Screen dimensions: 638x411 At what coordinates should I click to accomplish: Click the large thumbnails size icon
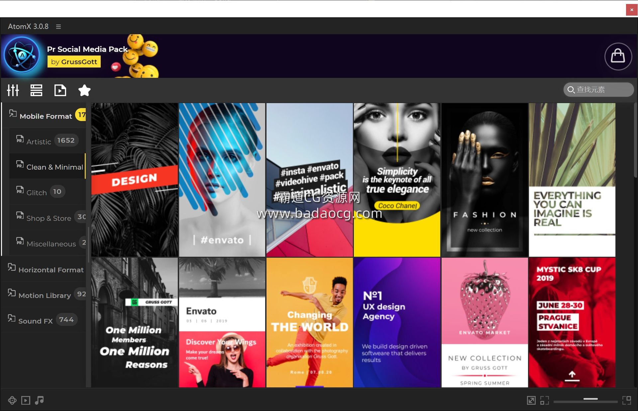coord(627,400)
